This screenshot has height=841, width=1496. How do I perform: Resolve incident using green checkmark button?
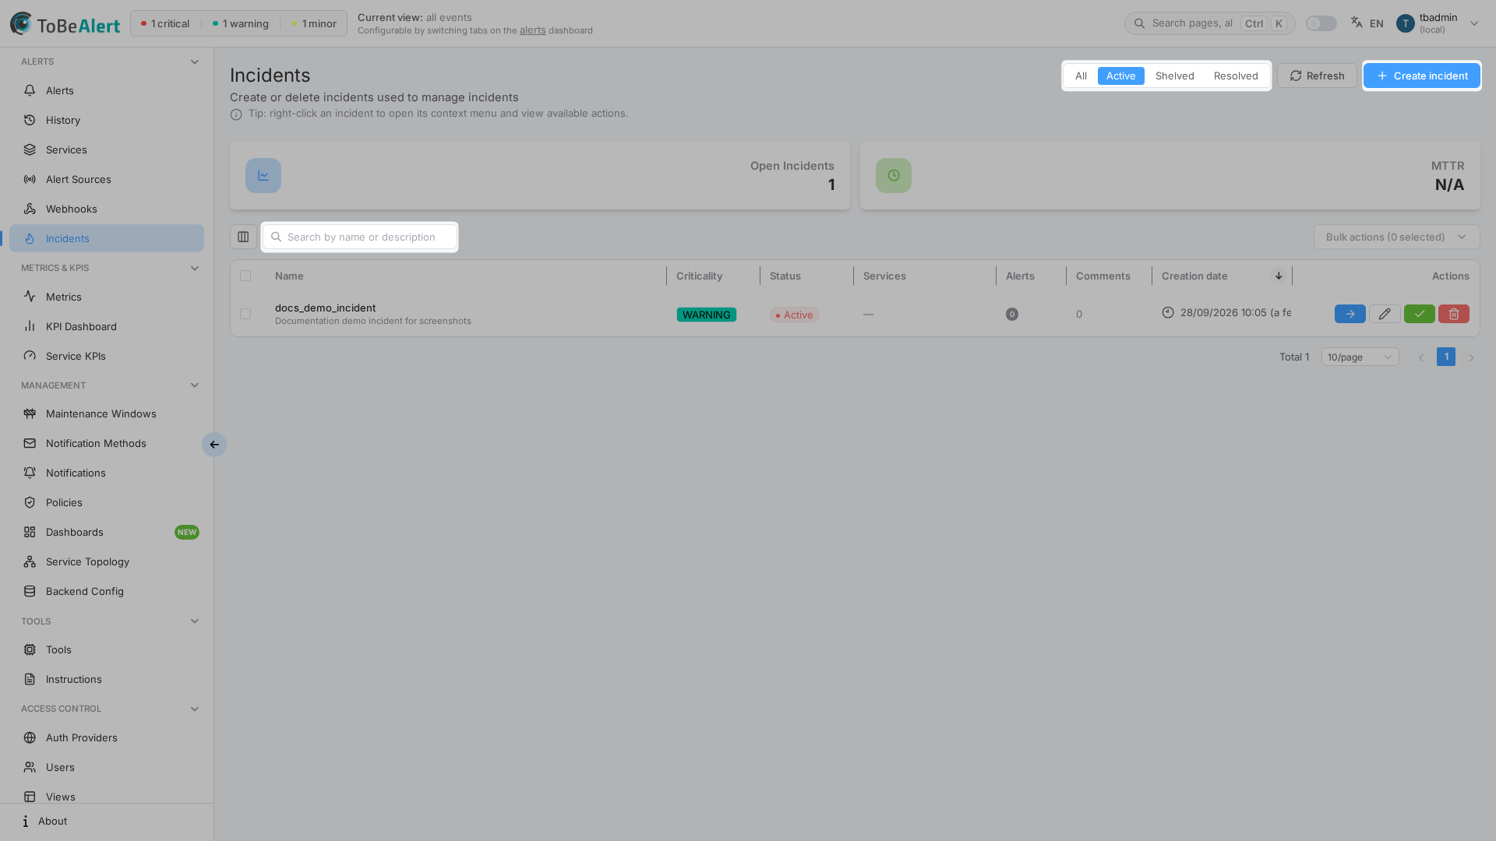pos(1419,314)
